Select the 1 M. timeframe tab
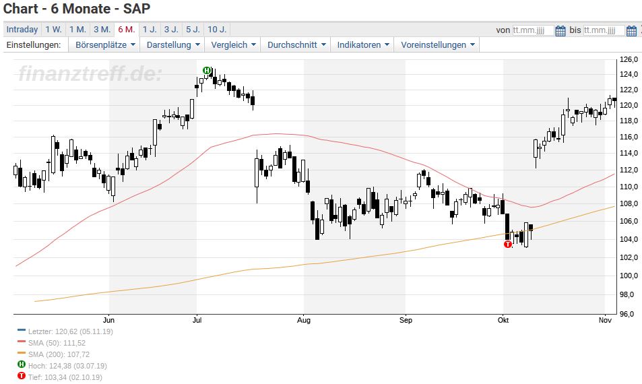642x384 pixels. pos(77,30)
